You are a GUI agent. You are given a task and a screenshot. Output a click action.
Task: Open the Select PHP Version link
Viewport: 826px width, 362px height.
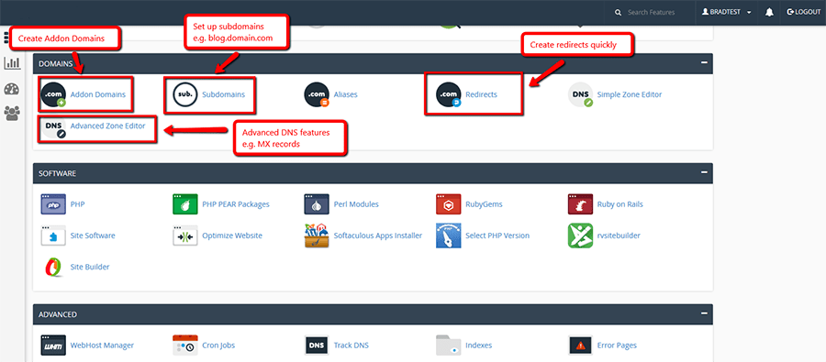(497, 236)
